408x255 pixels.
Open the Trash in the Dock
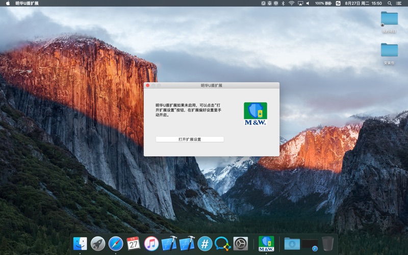(328, 243)
